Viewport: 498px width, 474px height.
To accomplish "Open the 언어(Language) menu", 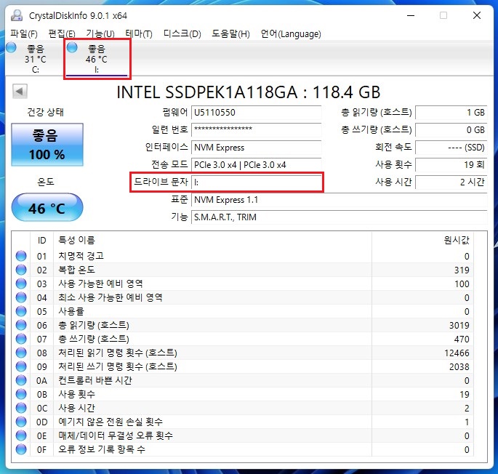I will tap(291, 33).
